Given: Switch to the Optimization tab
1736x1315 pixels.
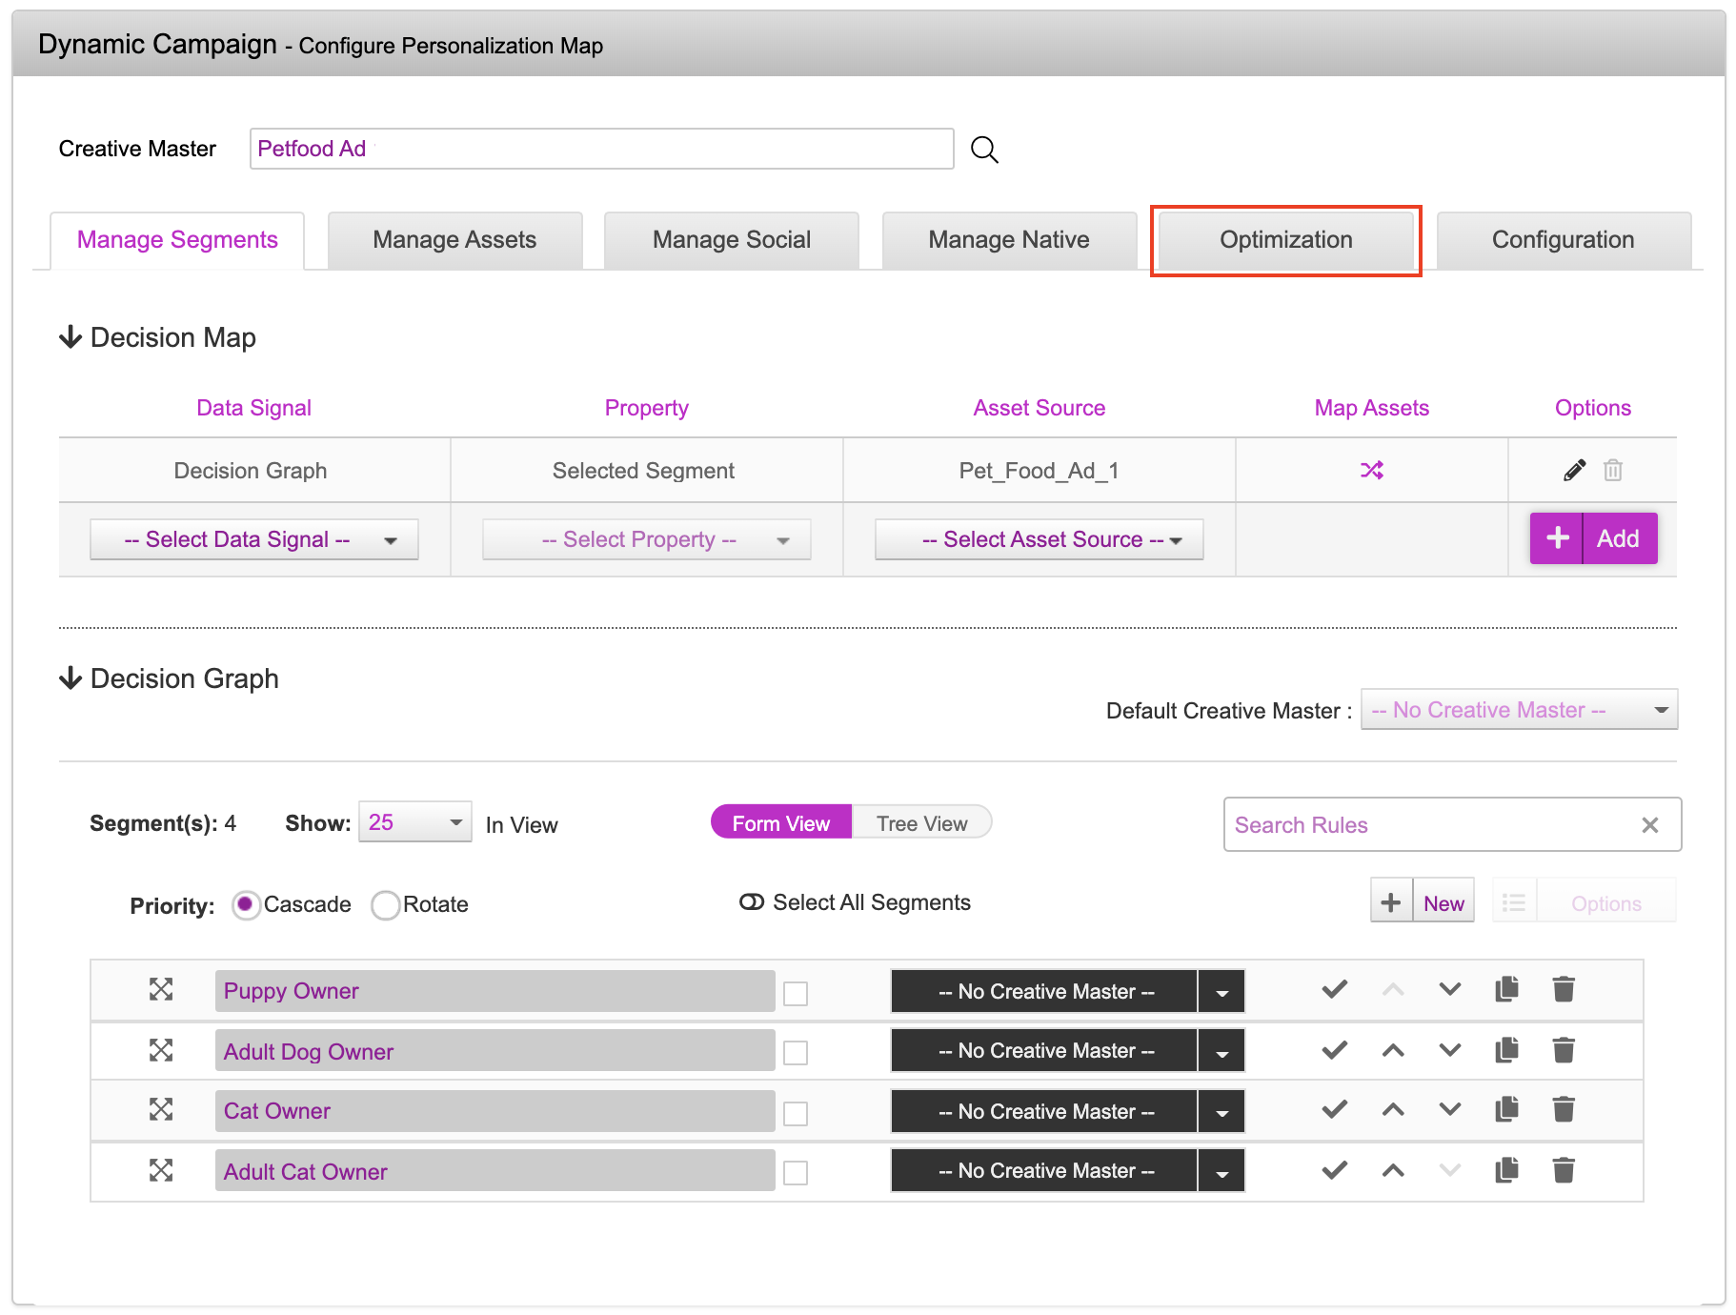Looking at the screenshot, I should tap(1285, 240).
